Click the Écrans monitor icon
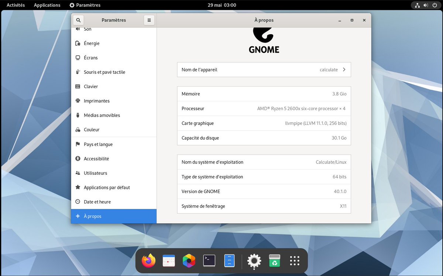The width and height of the screenshot is (443, 276). pos(78,57)
